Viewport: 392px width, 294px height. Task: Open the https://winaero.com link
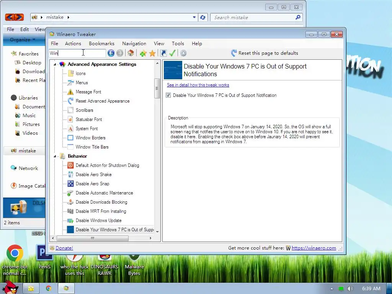click(314, 248)
